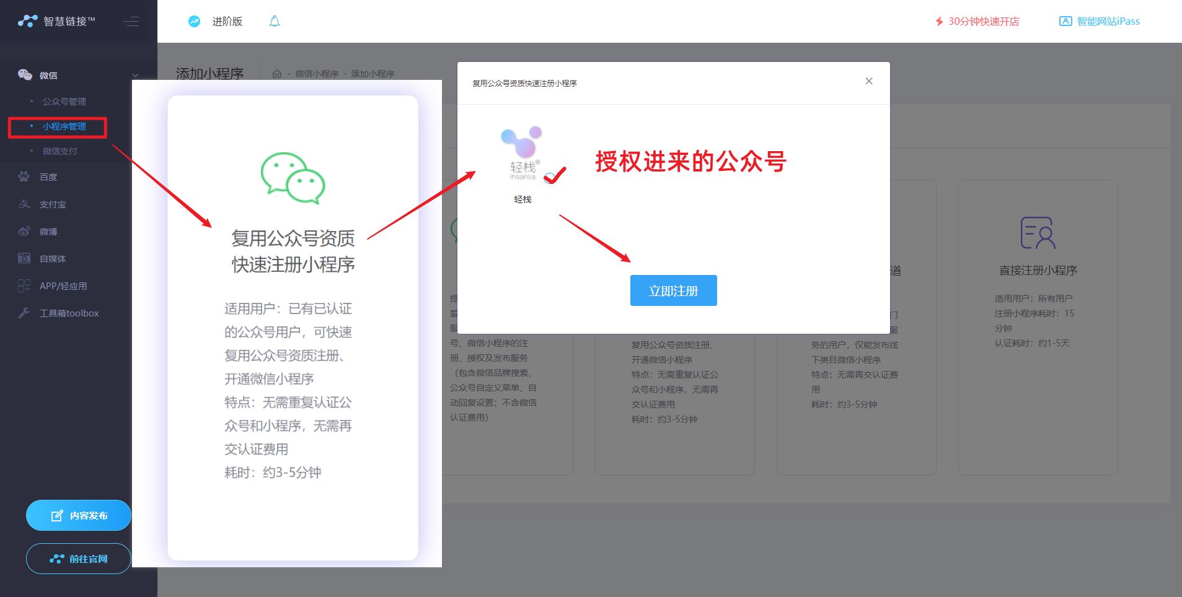Open 小程序管理 in the sidebar

[64, 126]
